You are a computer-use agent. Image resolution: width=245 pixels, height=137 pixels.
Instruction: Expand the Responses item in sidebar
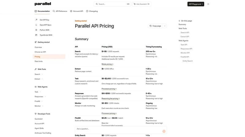point(45,97)
